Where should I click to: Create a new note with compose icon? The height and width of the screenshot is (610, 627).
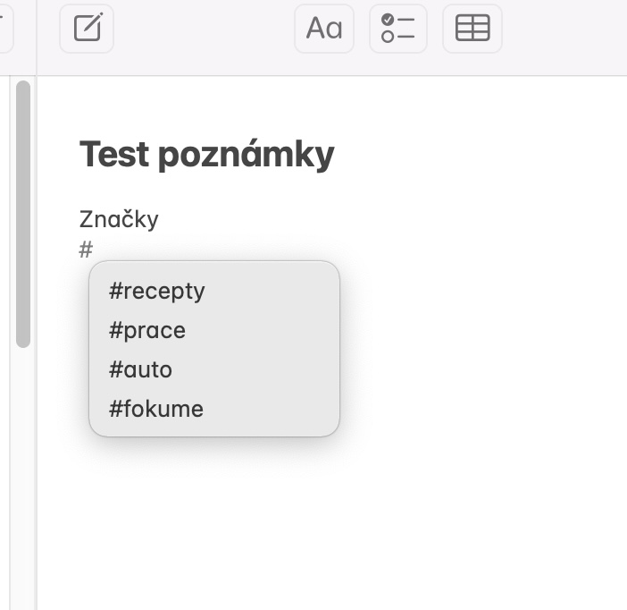click(87, 29)
